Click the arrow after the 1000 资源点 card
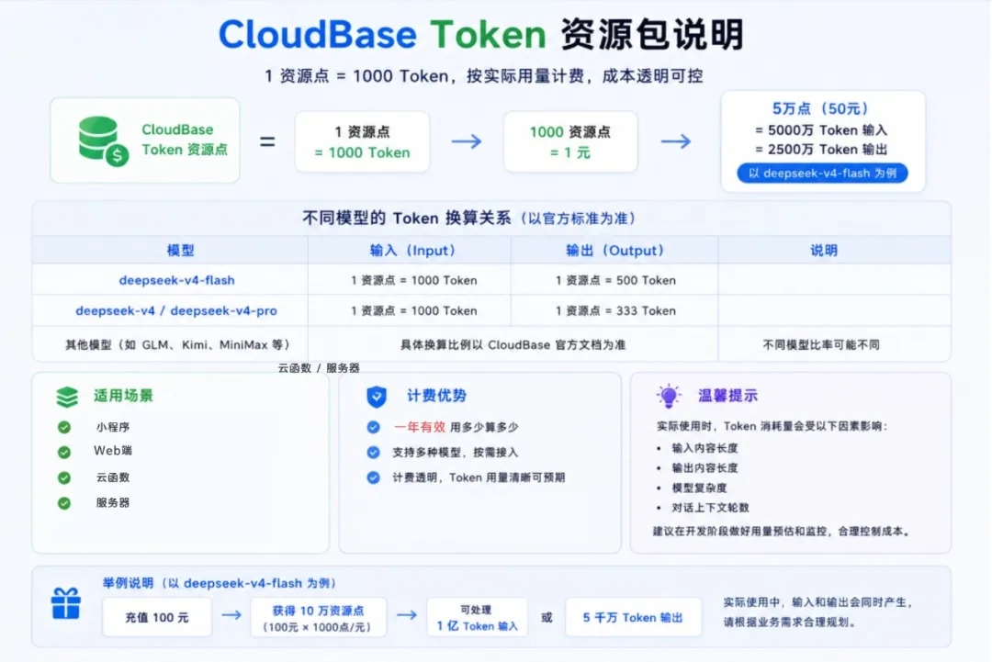 click(x=676, y=141)
